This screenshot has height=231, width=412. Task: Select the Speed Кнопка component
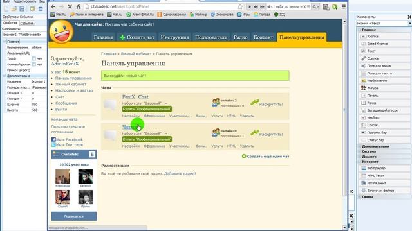(x=384, y=44)
